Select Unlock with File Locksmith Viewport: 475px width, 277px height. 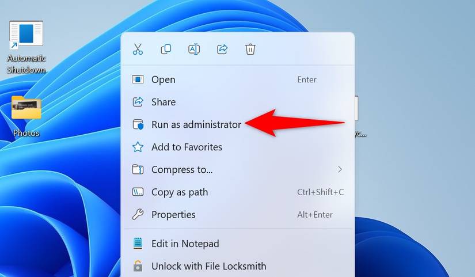point(237,266)
